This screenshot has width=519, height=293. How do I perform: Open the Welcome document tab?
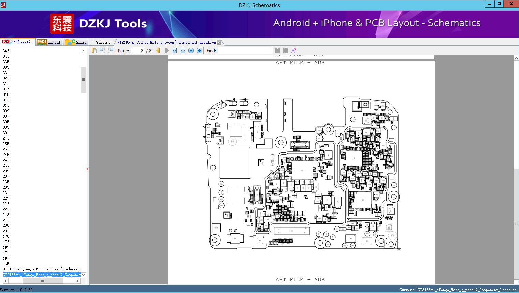[x=103, y=42]
